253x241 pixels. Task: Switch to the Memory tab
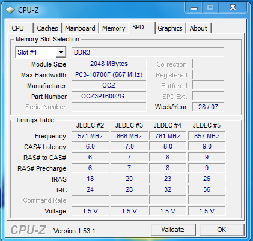coord(114,28)
